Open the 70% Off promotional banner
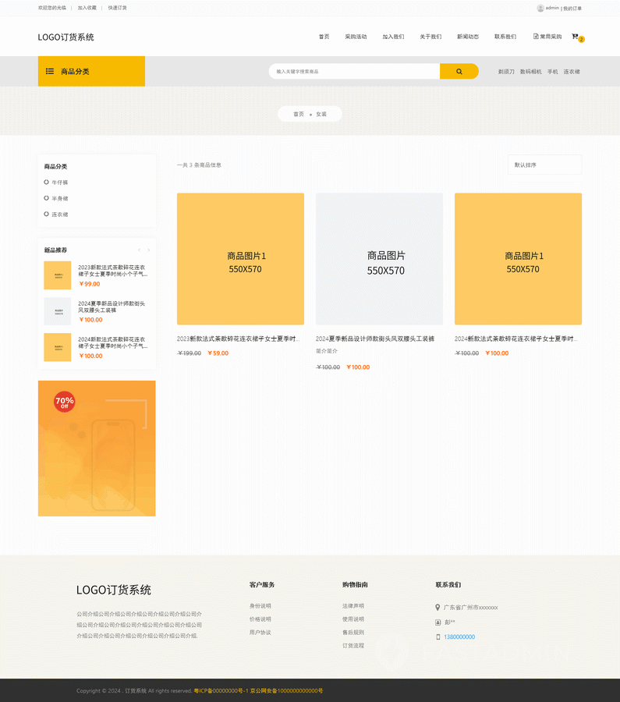 97,448
